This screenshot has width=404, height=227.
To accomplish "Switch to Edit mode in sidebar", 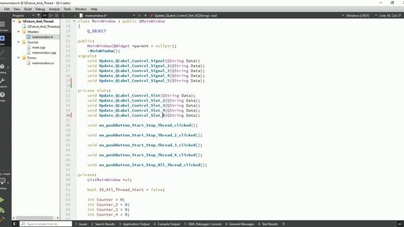I will (x=3, y=40).
